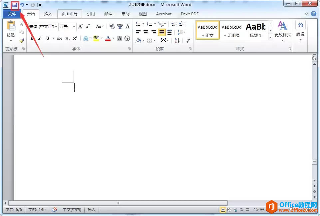The width and height of the screenshot is (320, 216).
Task: Click the Save icon in Quick Access Toolbar
Action: (x=15, y=5)
